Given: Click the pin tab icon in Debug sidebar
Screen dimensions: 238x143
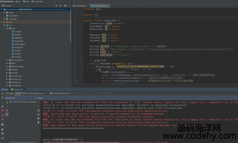Looking at the screenshot, I should coord(2,138).
